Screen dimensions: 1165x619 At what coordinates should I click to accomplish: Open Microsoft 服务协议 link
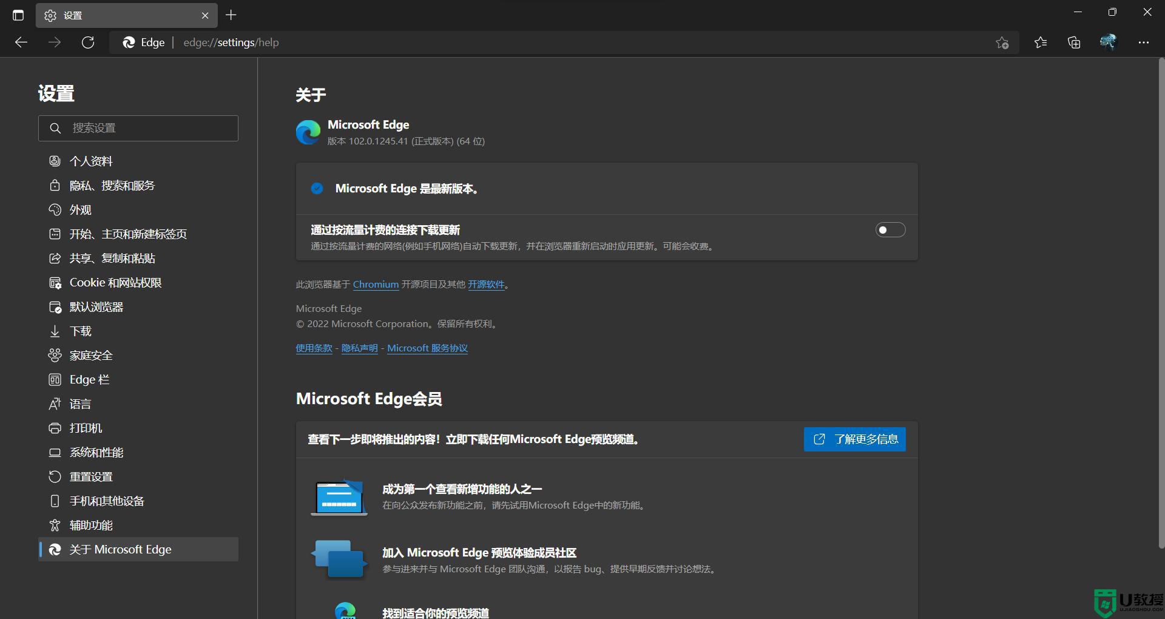[x=427, y=348]
